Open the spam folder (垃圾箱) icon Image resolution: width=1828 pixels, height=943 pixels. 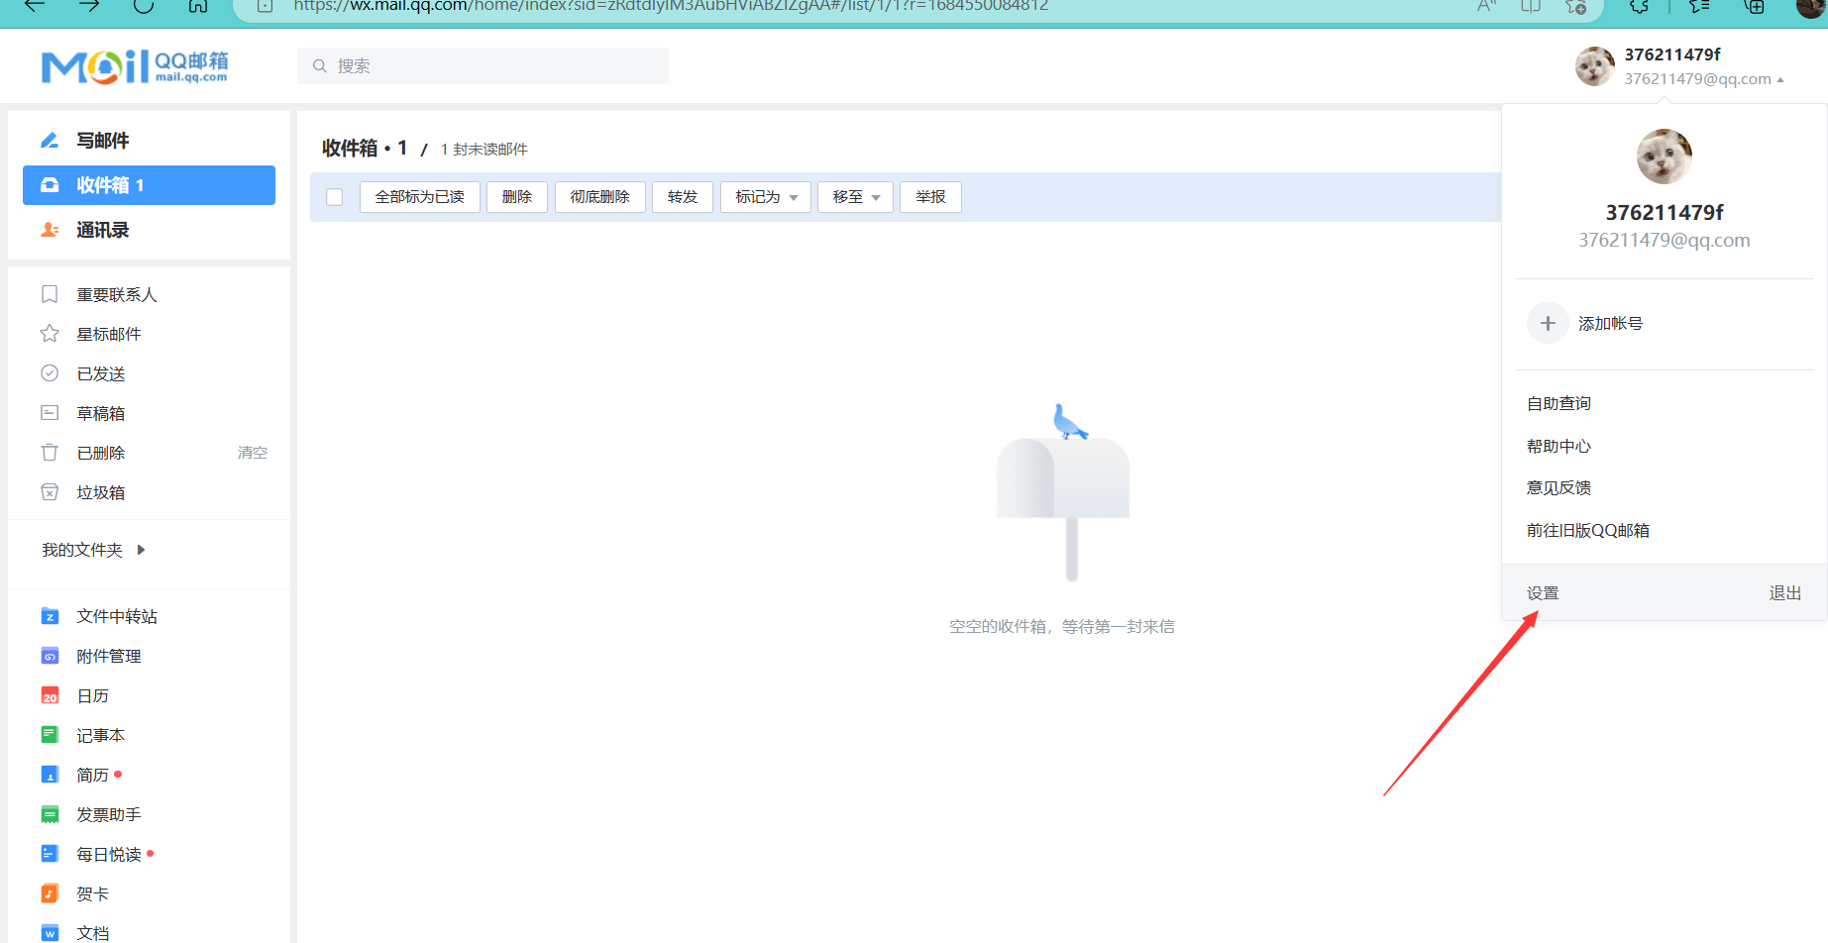pos(50,492)
